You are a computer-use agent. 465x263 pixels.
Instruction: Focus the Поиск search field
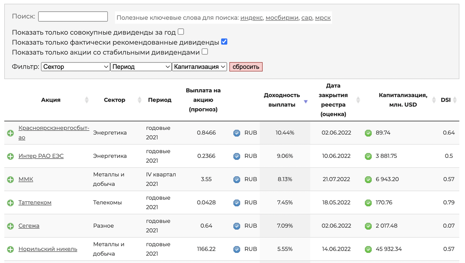tap(73, 16)
